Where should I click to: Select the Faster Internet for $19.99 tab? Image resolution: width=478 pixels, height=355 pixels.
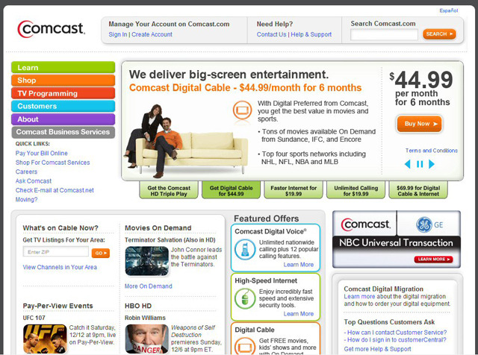point(294,191)
